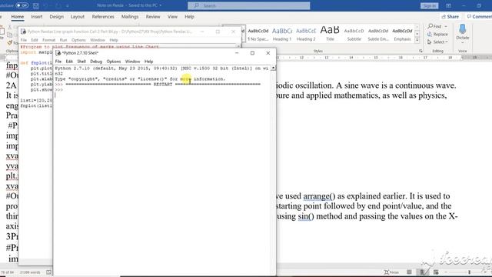Click the Format Painter brush icon
The image size is (492, 277).
point(10,42)
